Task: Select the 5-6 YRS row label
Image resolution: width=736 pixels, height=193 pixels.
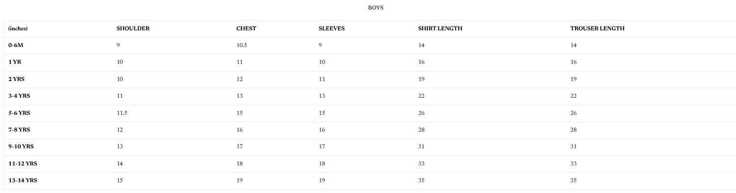Action: [x=19, y=113]
